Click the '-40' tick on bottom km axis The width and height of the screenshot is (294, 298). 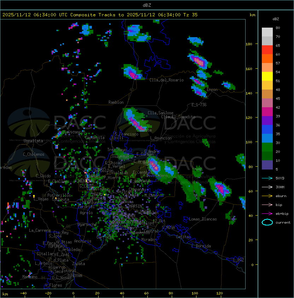click(x=23, y=293)
